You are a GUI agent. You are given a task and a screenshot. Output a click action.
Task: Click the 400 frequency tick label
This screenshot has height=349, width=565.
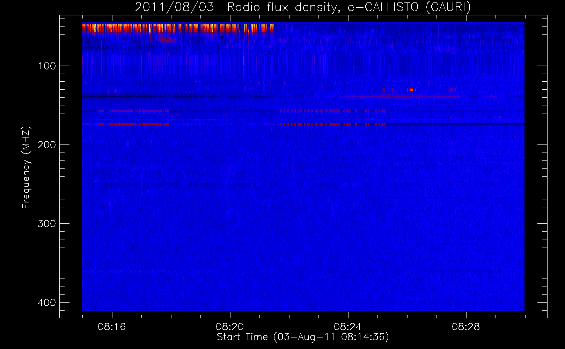click(47, 303)
